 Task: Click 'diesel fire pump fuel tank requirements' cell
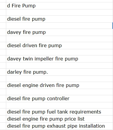59,112
